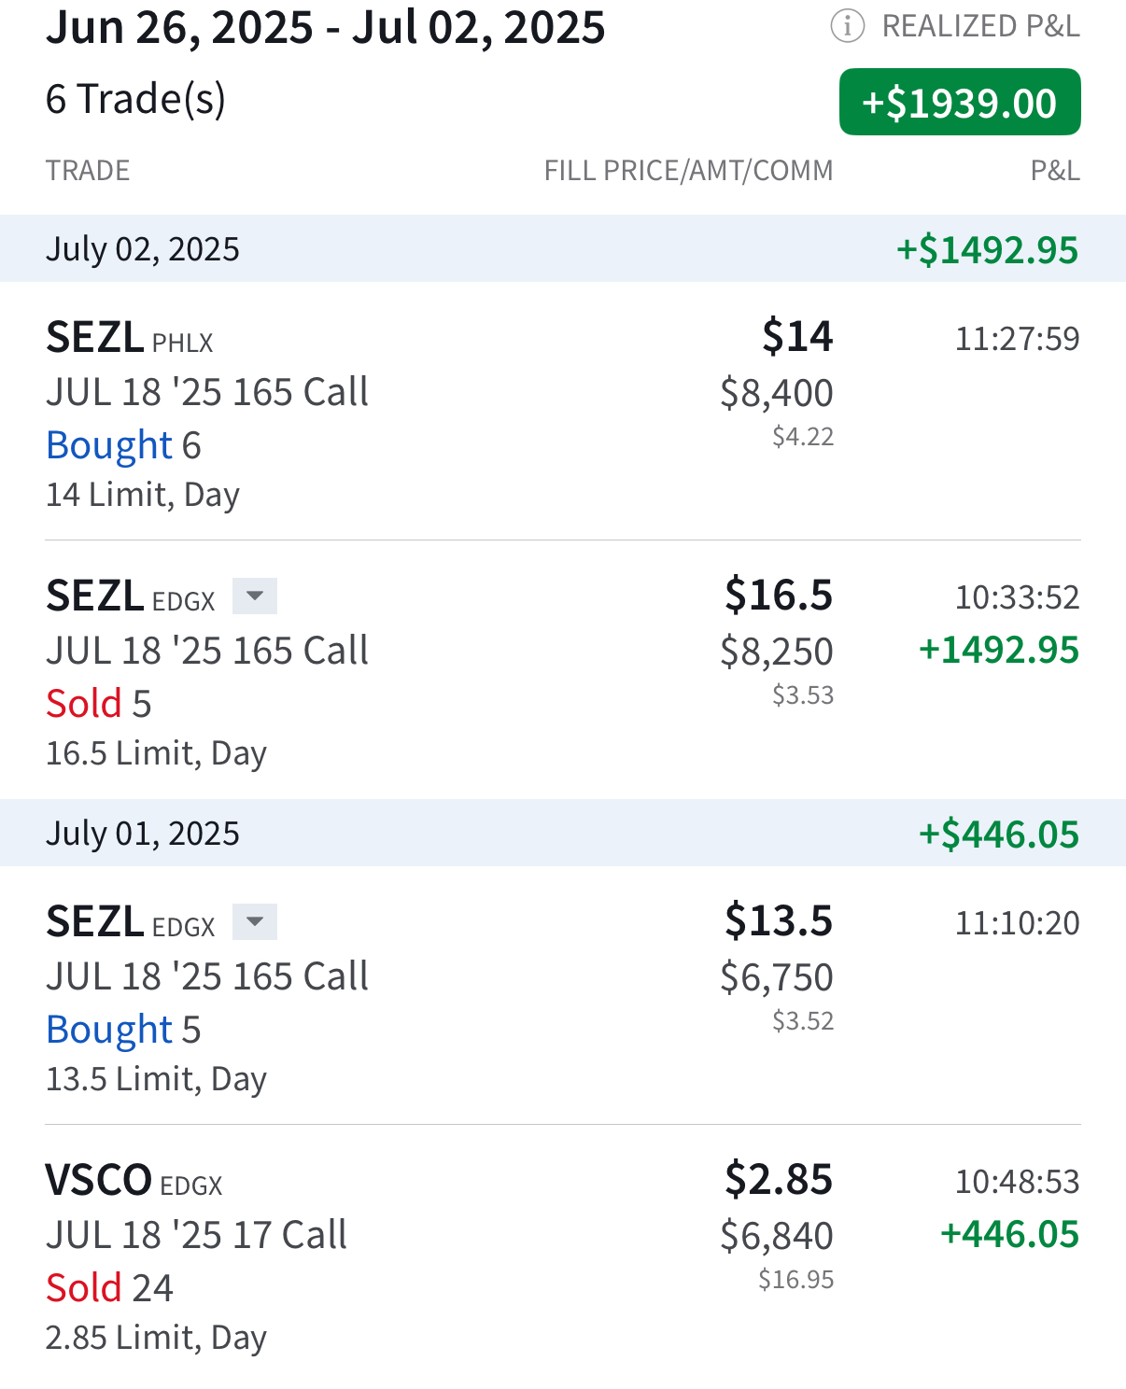Click the +$1939.00 realized P&L badge
This screenshot has width=1126, height=1389.
pos(960,102)
